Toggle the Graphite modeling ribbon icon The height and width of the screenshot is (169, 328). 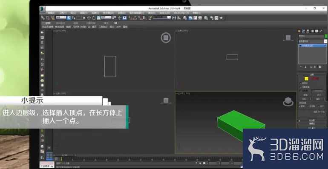(190, 18)
